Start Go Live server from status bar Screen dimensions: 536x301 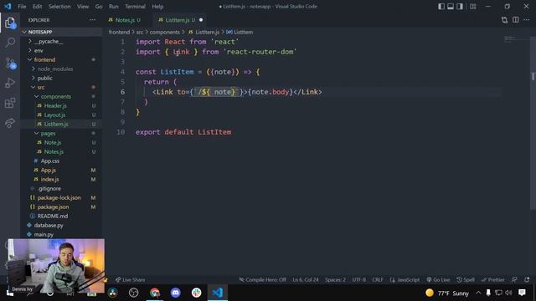tap(438, 280)
